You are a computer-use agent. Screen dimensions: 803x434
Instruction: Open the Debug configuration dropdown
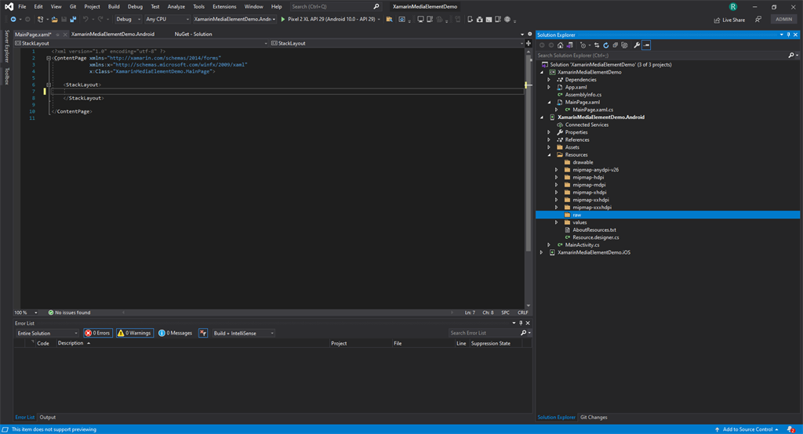(x=128, y=20)
